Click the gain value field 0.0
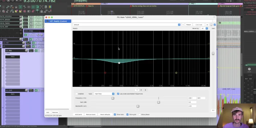Viewport: 256px width, 128px height. click(x=192, y=102)
